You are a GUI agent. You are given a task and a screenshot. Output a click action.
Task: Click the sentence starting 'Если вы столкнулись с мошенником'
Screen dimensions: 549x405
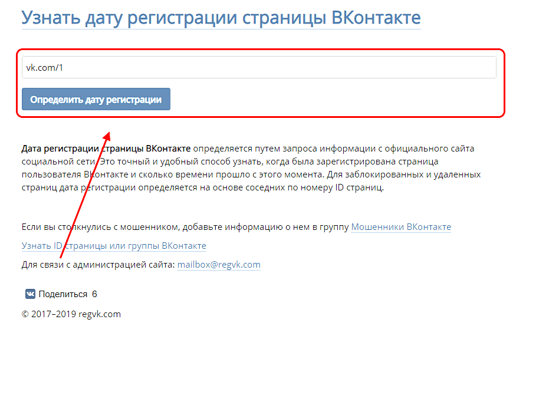(185, 227)
